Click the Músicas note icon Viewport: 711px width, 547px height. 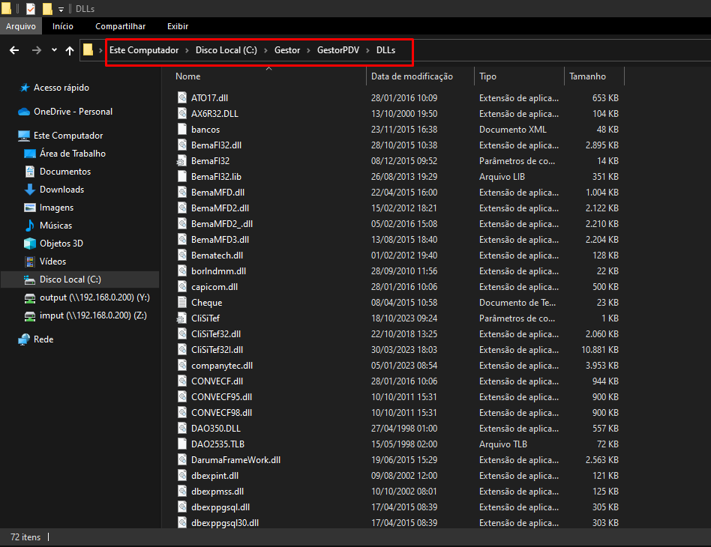coord(30,226)
